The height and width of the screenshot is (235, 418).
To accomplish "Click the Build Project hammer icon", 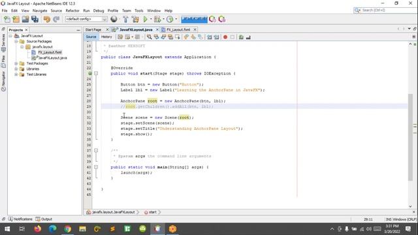I will [x=125, y=19].
